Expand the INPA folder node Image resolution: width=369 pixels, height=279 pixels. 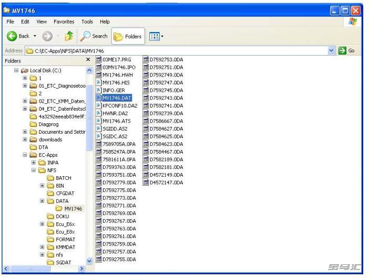click(x=34, y=162)
